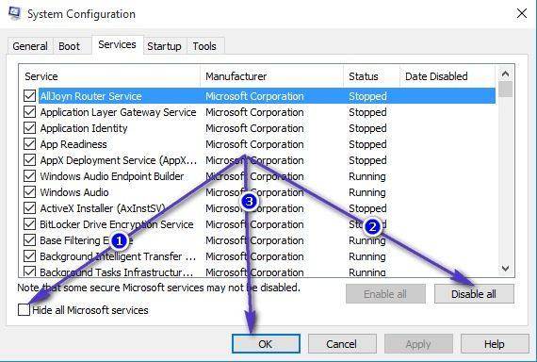
Task: Click Stopped status of Application Identity
Action: pos(367,128)
